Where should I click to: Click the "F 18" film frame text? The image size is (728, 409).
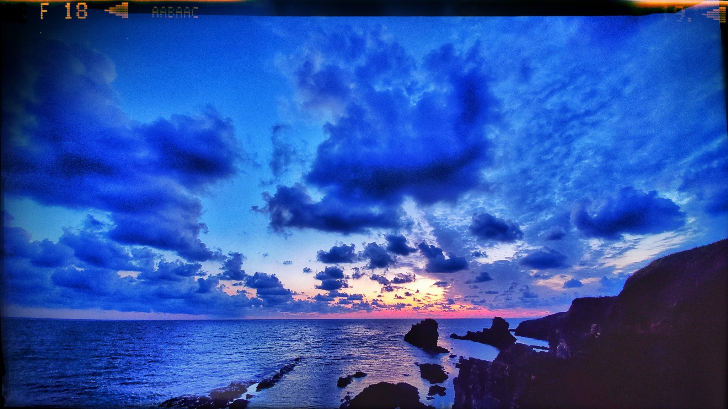(64, 11)
